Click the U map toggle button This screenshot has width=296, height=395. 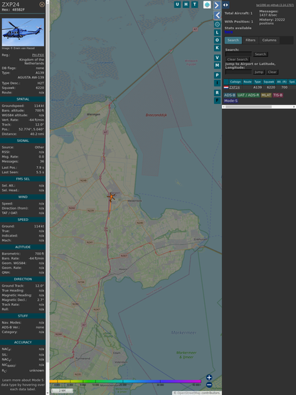[177, 4]
